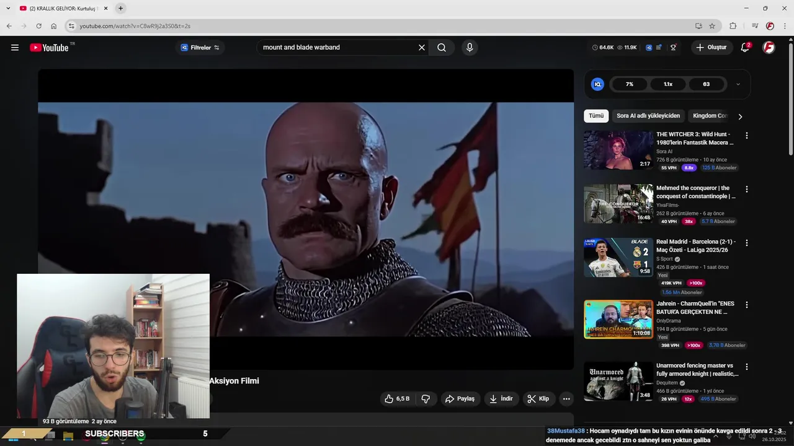
Task: Bookmark this page with star
Action: [x=712, y=26]
